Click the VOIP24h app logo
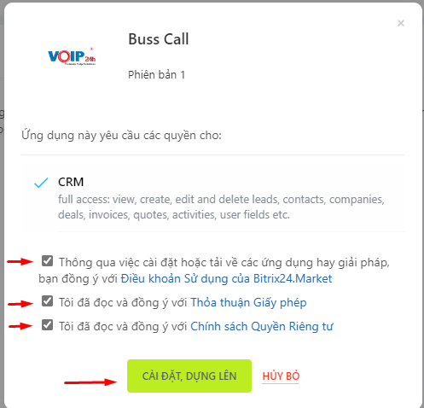The height and width of the screenshot is (408, 424). (72, 56)
